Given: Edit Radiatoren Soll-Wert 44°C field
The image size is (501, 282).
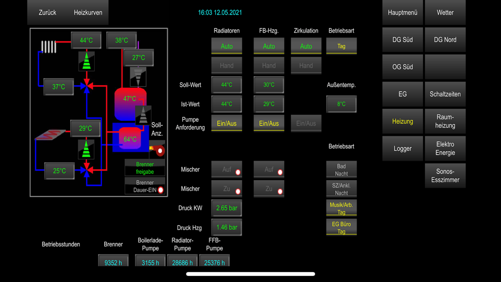Looking at the screenshot, I should [x=226, y=85].
